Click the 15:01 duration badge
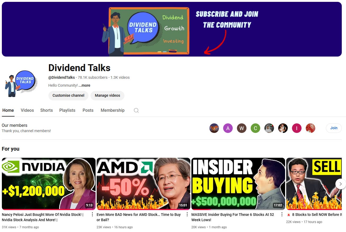Viewport: 346px width, 232px height. [183, 205]
